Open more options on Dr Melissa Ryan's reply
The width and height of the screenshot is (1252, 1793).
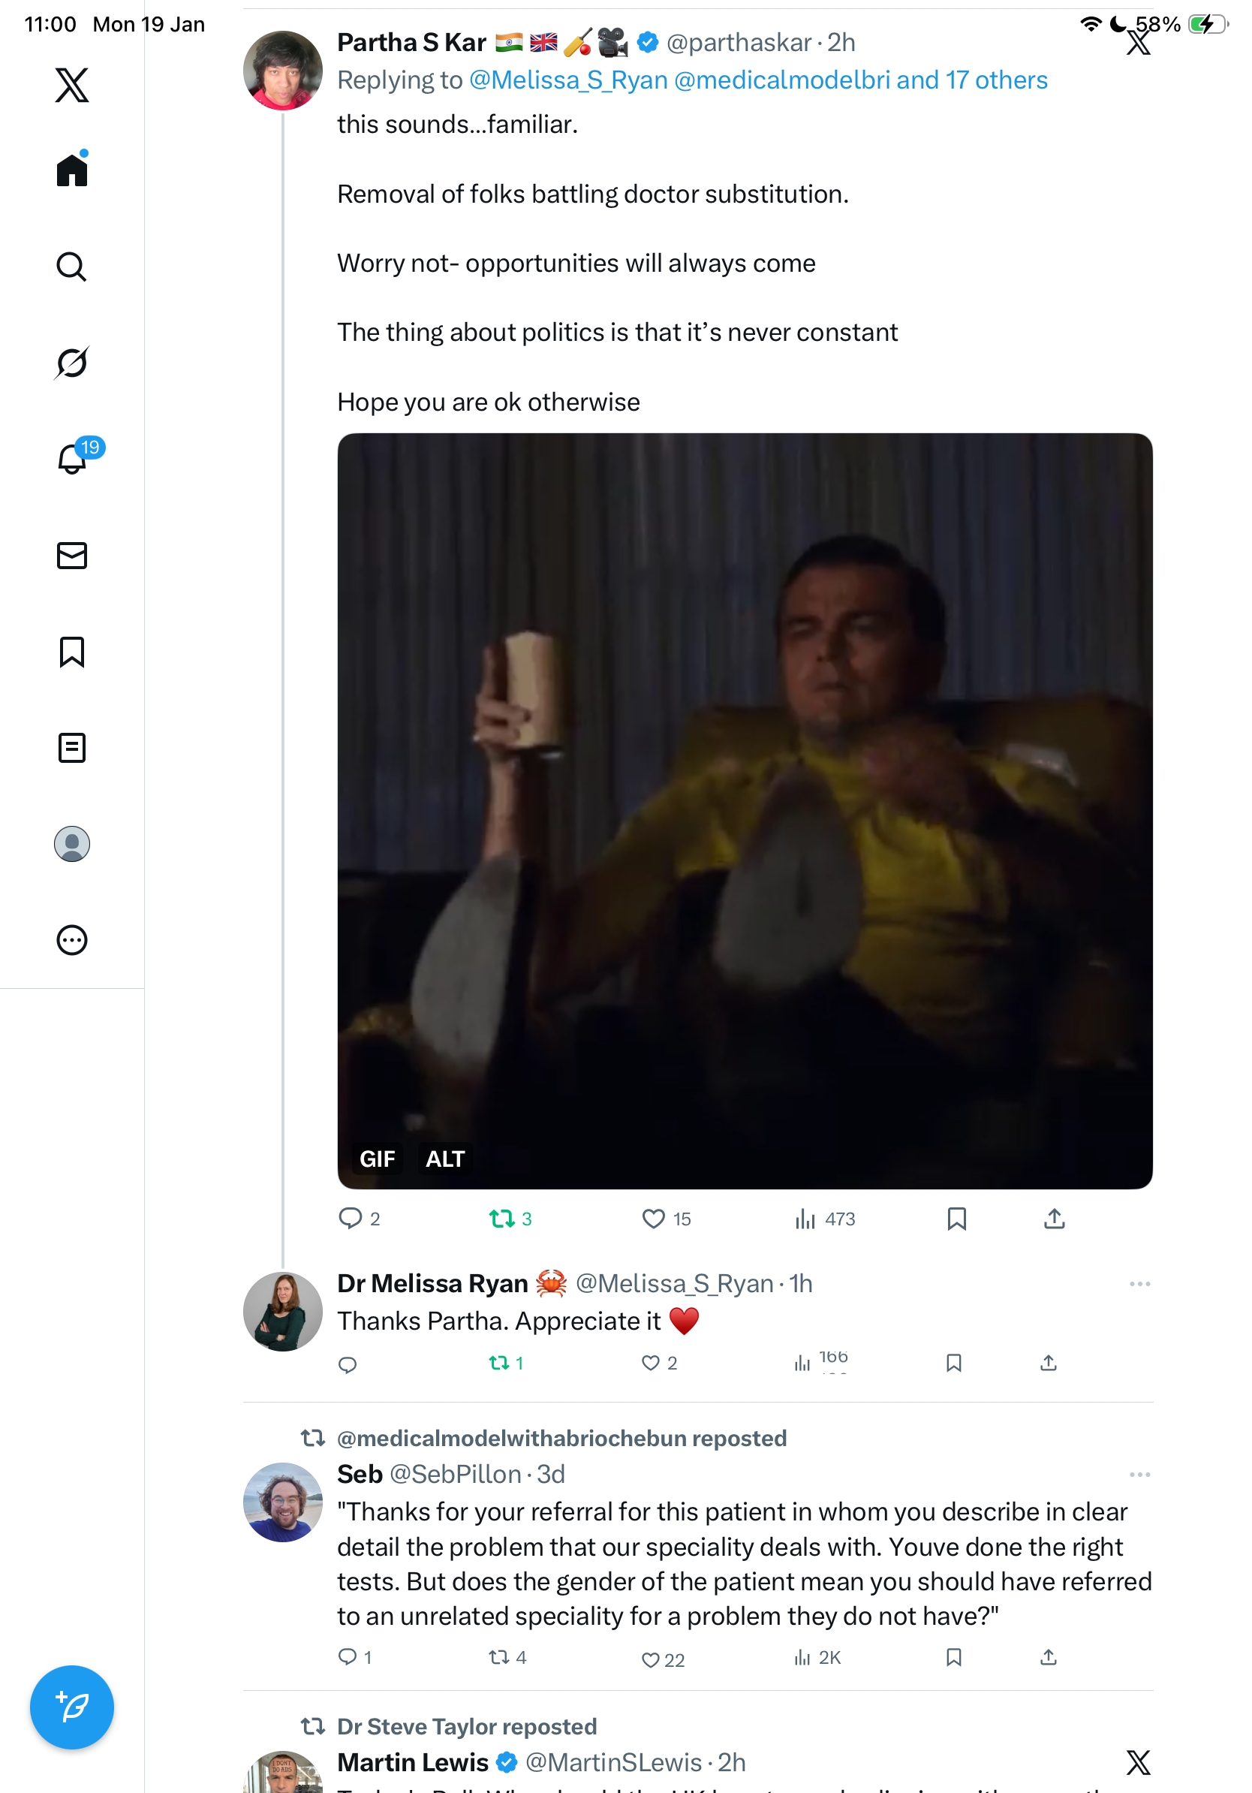pos(1139,1284)
